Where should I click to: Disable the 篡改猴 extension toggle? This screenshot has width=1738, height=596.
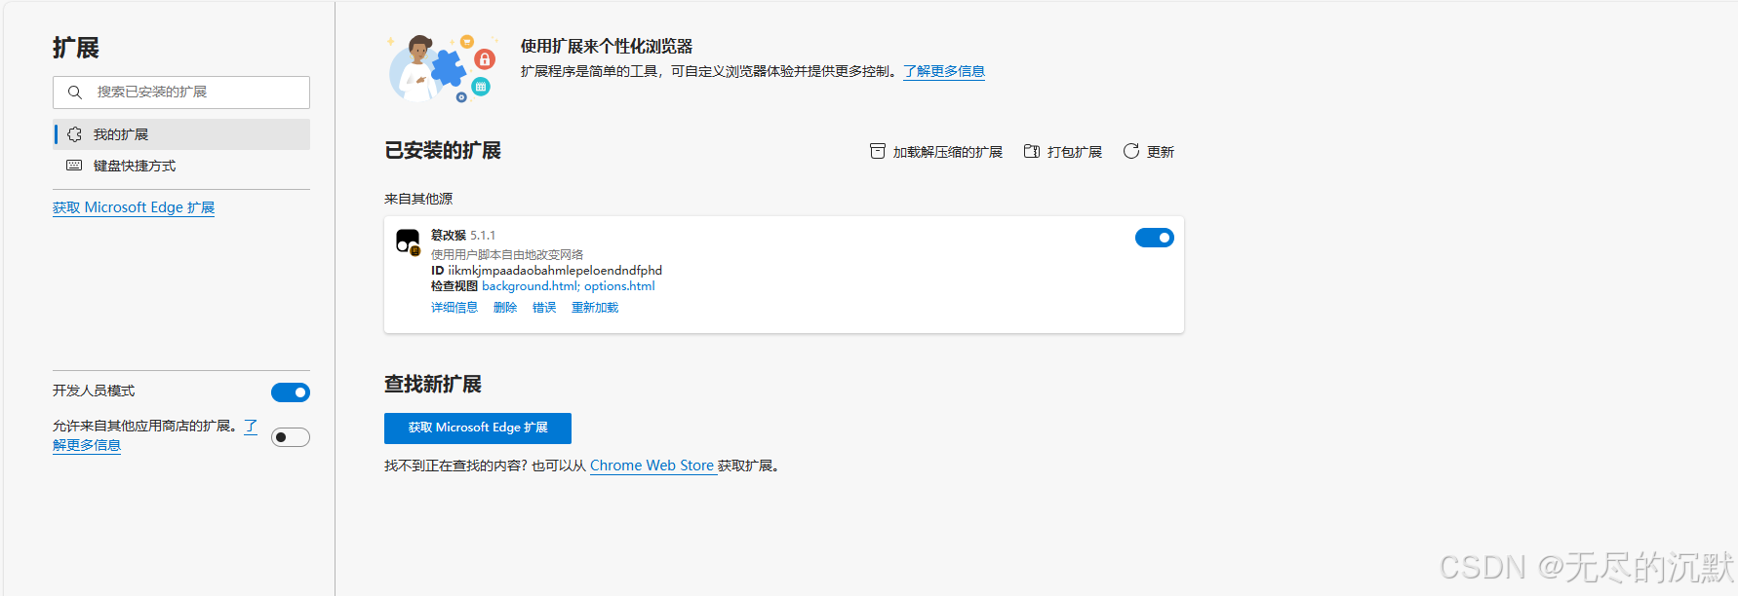click(x=1155, y=238)
